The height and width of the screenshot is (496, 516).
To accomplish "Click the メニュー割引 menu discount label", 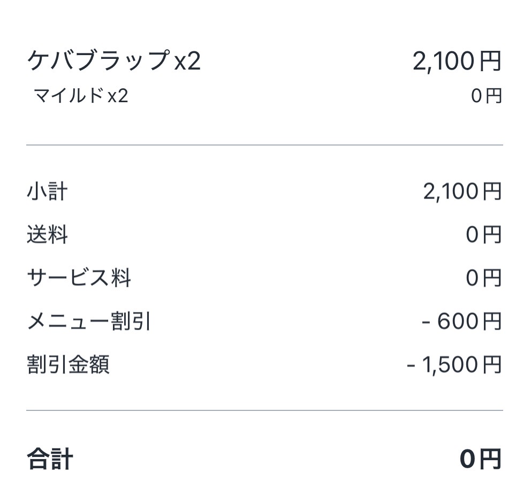I will pos(89,322).
